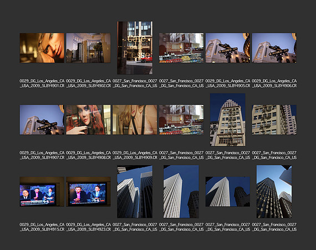316x250 pixels.
Task: Click the caption ending 5L8Y4907.CR
Action: (x=42, y=155)
